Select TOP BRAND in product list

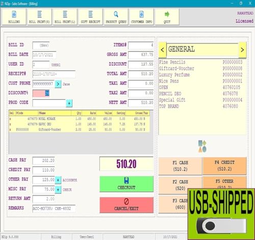(x=202, y=106)
